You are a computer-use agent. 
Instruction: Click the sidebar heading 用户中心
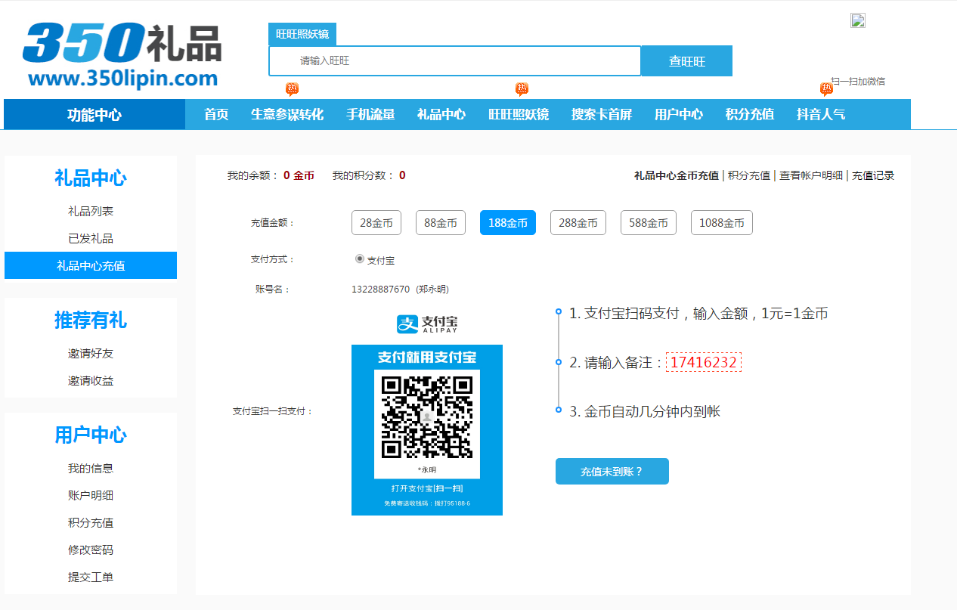pos(91,435)
